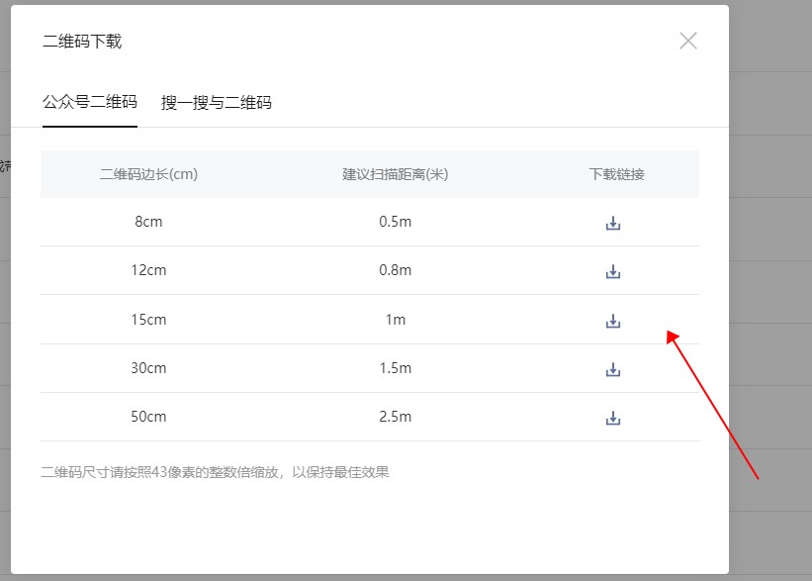Click the 0.5m scan distance cell
812x581 pixels.
pyautogui.click(x=396, y=222)
